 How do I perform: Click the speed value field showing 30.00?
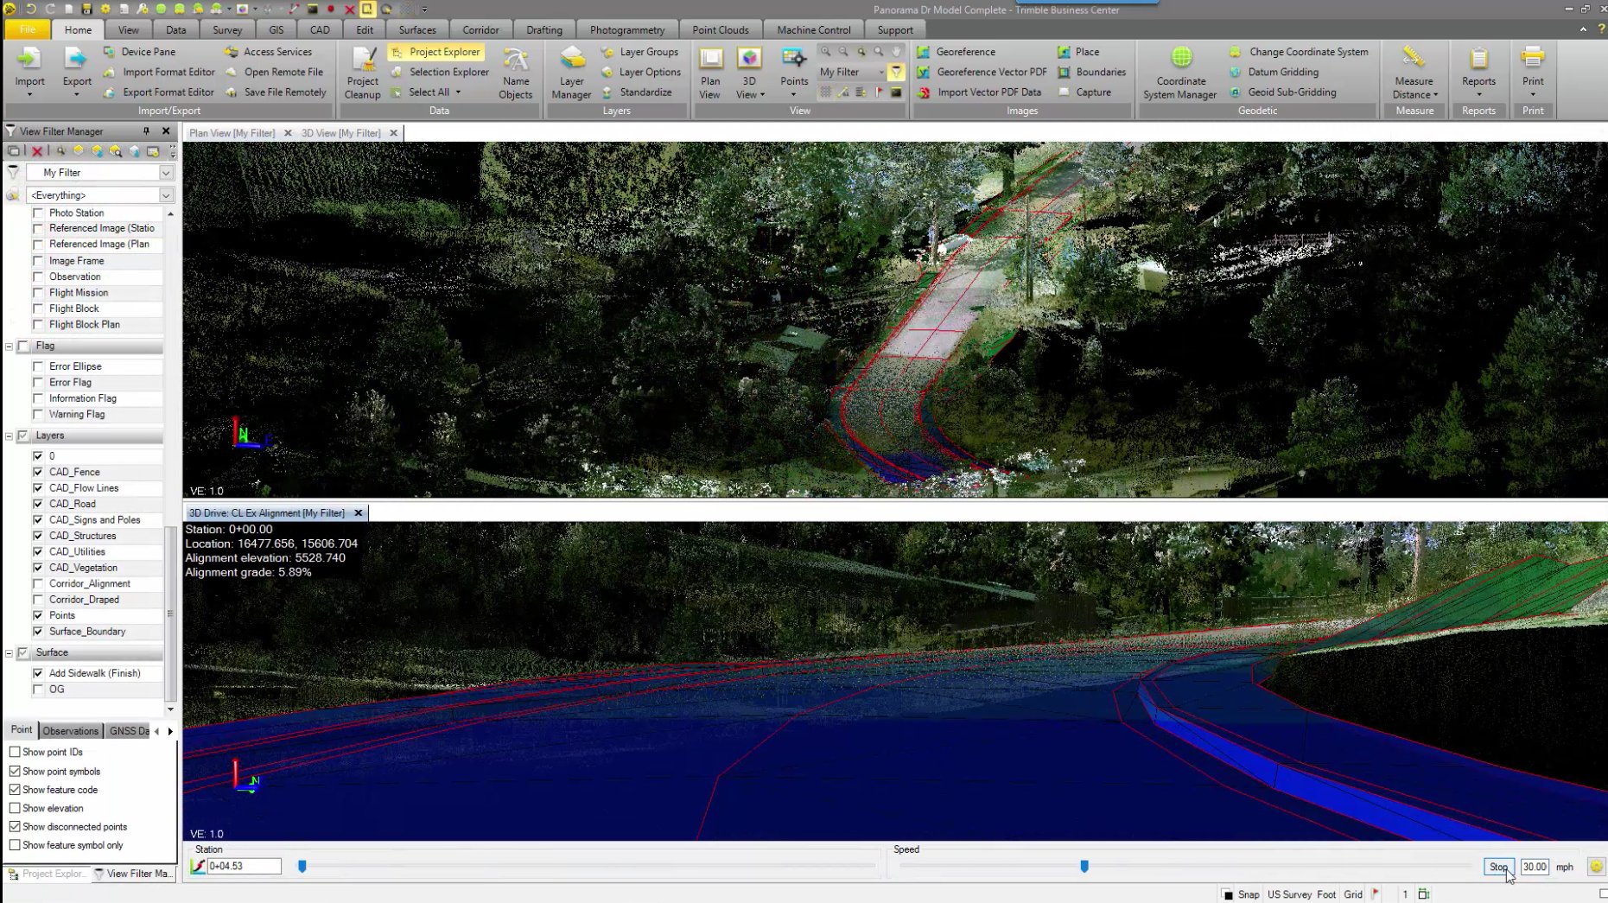(1535, 866)
